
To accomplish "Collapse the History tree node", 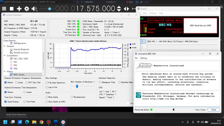I will click(x=5, y=71).
